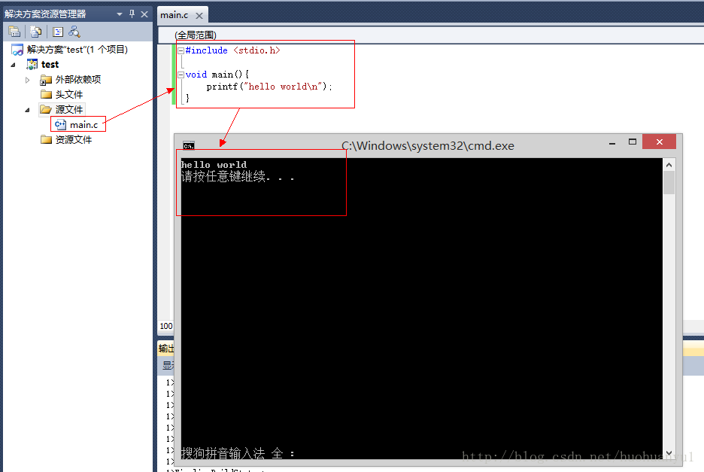The image size is (704, 472).
Task: Open main.c in the solution tree
Action: (77, 124)
